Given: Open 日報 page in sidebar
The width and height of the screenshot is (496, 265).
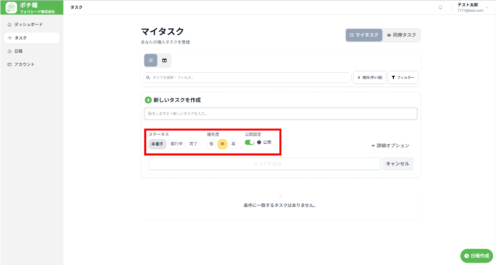Looking at the screenshot, I should pyautogui.click(x=18, y=51).
